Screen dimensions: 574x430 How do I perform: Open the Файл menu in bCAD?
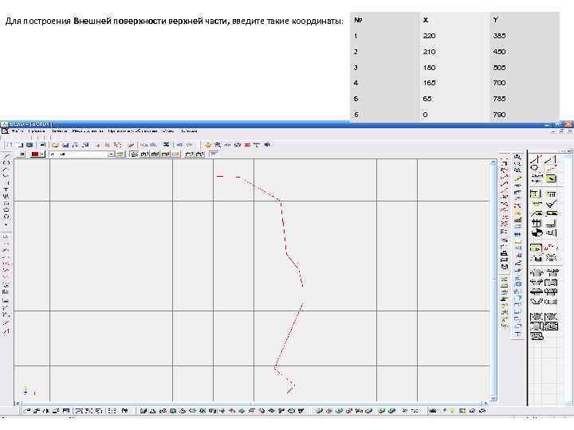[17, 131]
